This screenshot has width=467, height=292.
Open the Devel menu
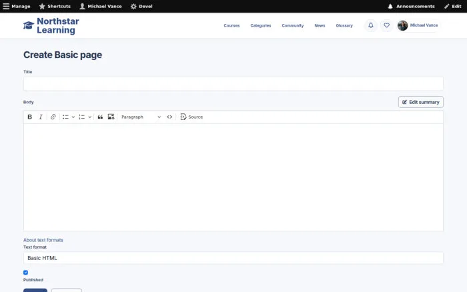click(141, 6)
